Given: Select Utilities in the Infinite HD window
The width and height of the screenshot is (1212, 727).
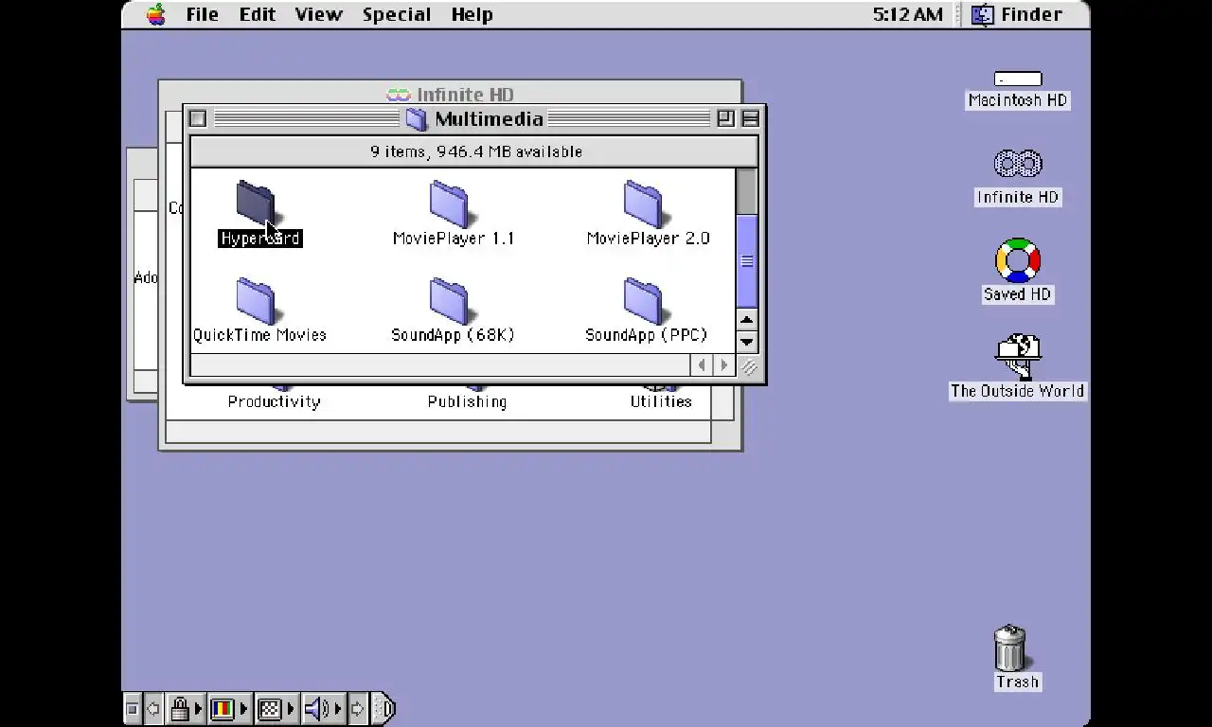Looking at the screenshot, I should [661, 401].
